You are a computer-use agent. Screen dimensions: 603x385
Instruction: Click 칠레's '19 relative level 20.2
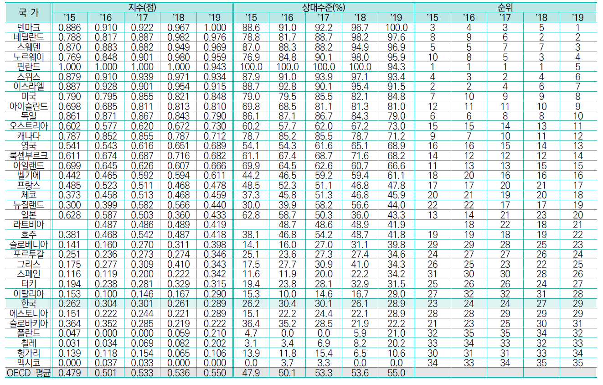(396, 343)
